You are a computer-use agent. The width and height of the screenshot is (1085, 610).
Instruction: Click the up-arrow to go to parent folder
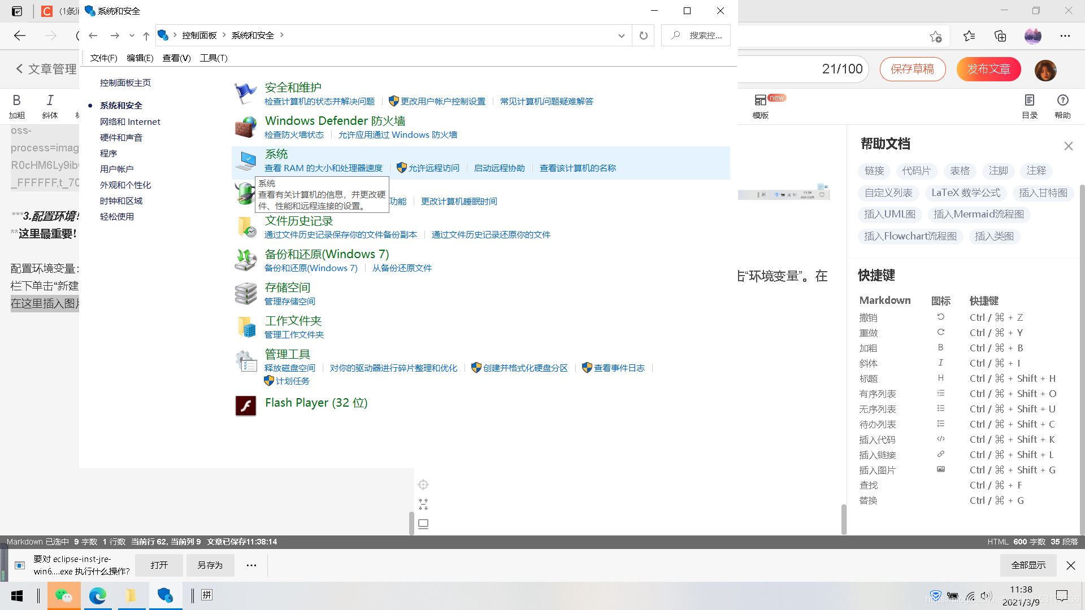tap(146, 35)
